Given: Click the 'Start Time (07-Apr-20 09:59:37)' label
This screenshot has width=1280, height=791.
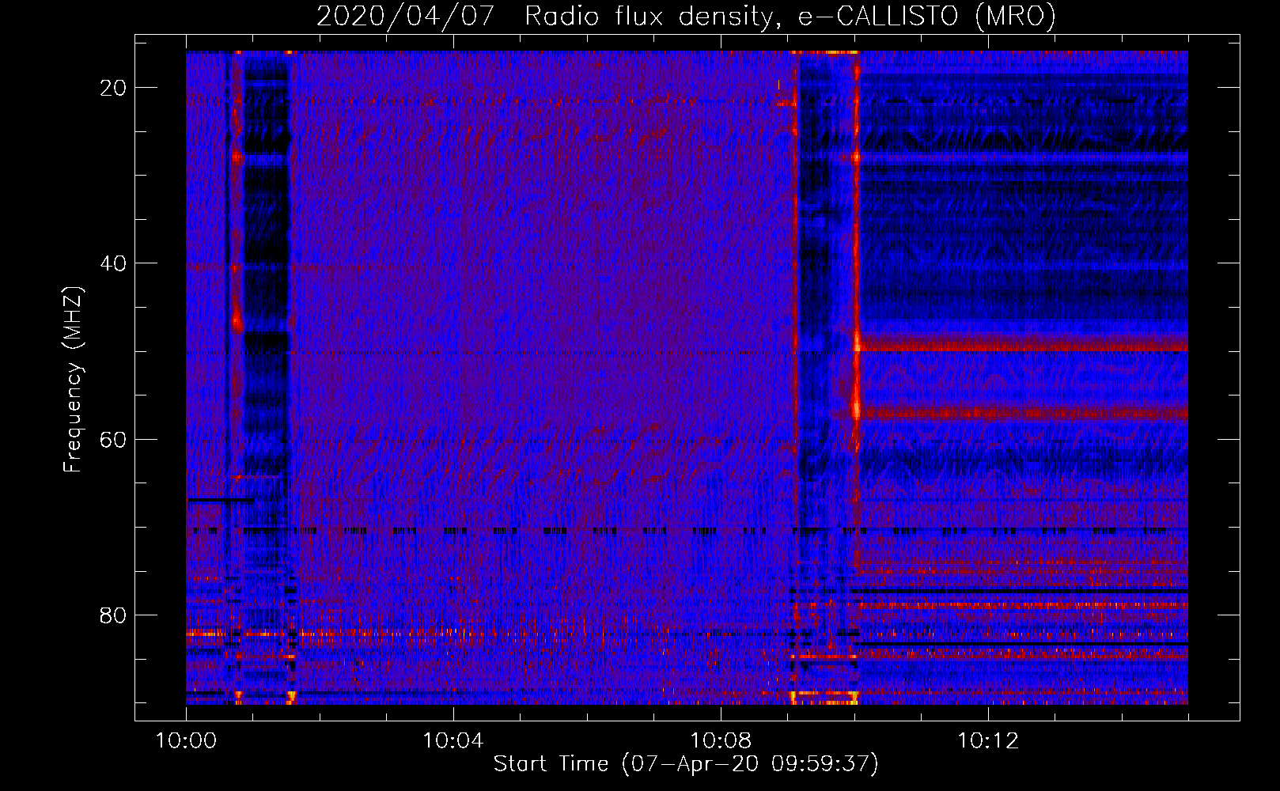Looking at the screenshot, I should point(686,764).
